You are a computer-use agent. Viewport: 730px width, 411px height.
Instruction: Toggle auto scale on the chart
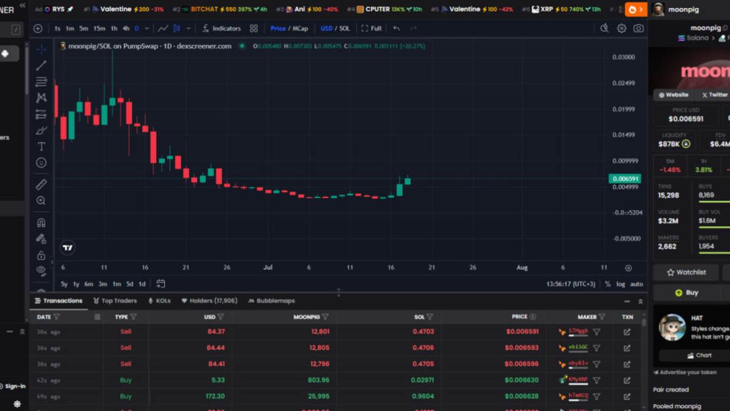[x=636, y=284]
